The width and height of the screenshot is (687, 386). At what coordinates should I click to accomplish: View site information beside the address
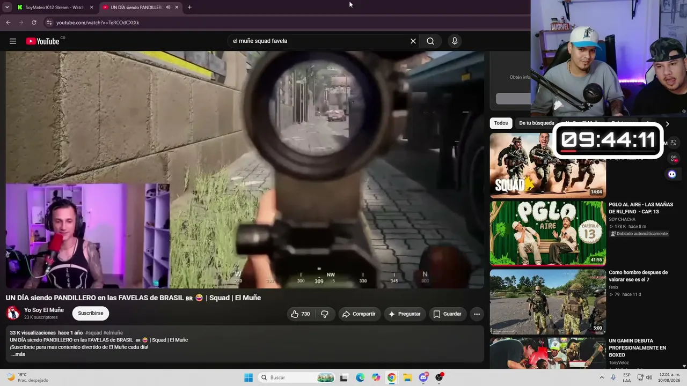49,23
